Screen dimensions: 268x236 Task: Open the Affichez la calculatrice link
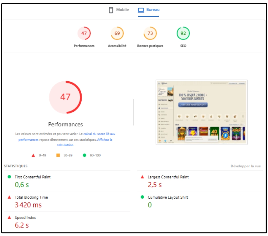coord(105,140)
